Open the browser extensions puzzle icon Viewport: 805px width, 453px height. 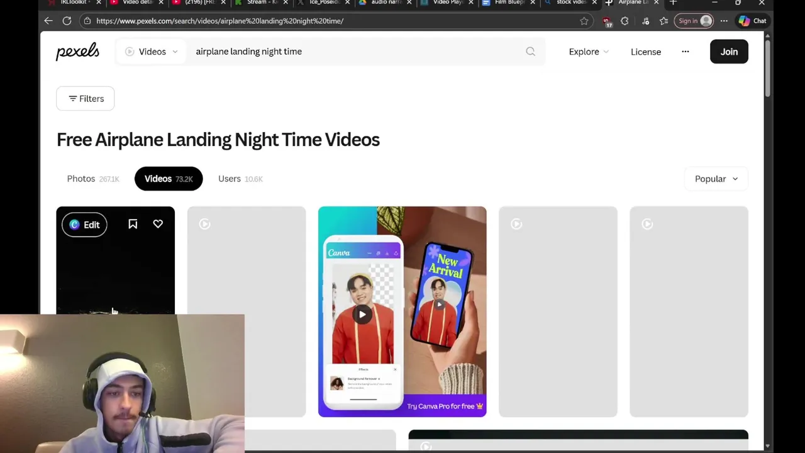tap(625, 21)
